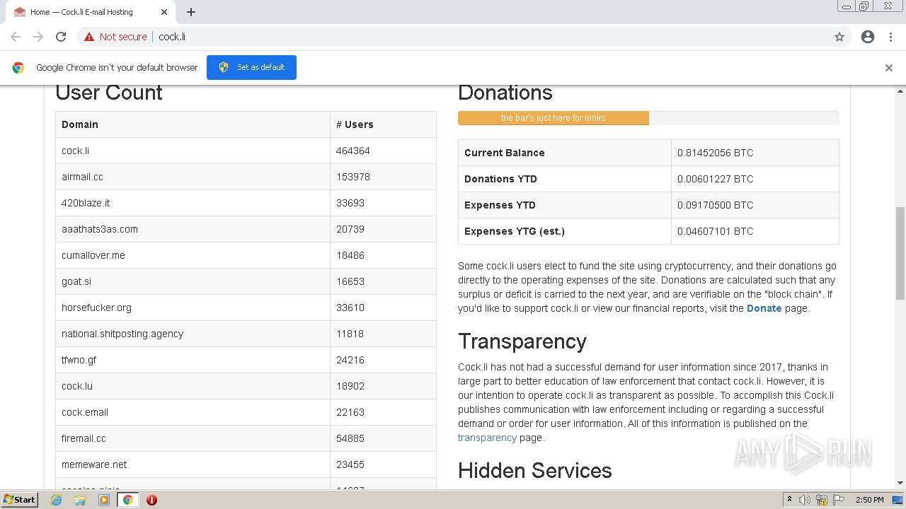Open the Donate page link
This screenshot has width=906, height=509.
pyautogui.click(x=764, y=308)
